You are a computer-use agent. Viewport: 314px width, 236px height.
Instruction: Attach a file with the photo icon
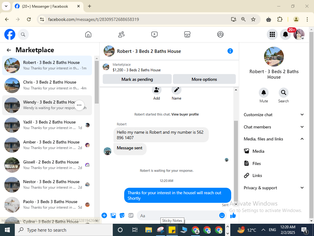click(113, 215)
